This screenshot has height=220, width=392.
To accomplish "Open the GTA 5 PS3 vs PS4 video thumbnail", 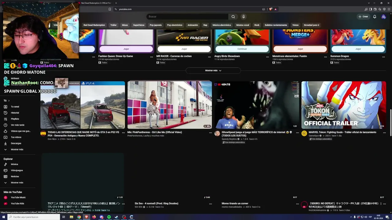I will [x=83, y=105].
